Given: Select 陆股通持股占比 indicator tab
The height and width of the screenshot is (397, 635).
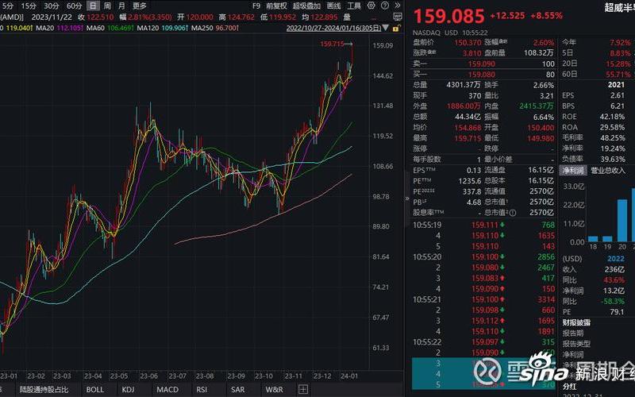Looking at the screenshot, I should tap(44, 390).
